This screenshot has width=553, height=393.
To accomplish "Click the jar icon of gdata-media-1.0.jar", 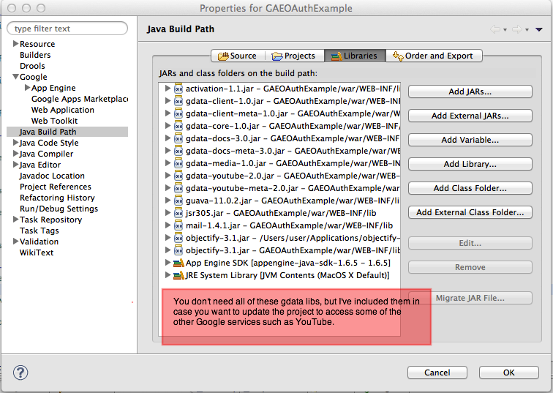I will point(178,163).
